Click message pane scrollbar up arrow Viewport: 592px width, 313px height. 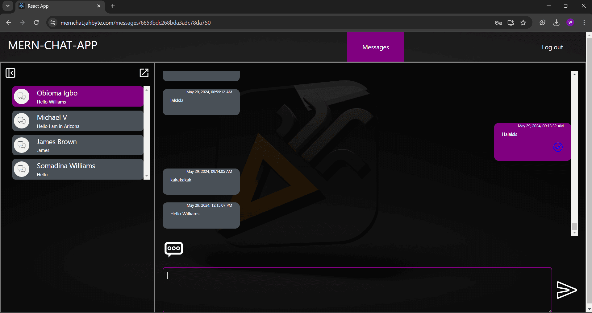point(574,74)
